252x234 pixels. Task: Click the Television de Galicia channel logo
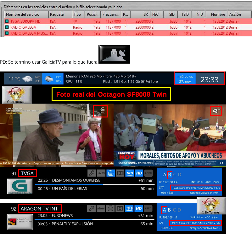click(x=20, y=186)
